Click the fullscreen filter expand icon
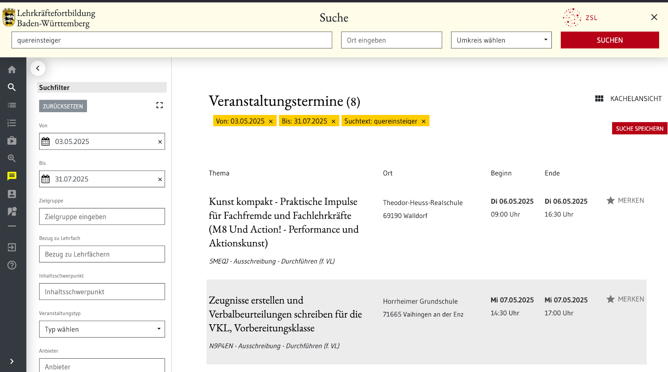This screenshot has width=668, height=372. pos(160,105)
